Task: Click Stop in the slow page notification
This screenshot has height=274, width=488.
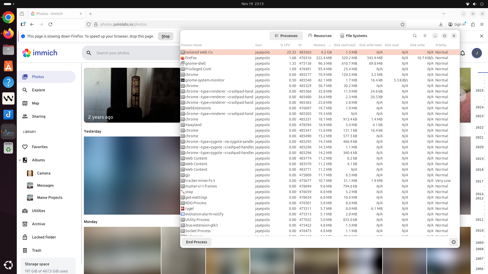Action: click(165, 36)
